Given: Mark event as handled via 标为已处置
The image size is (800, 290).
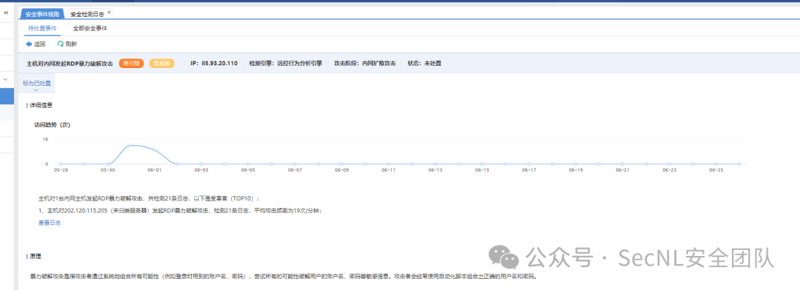Looking at the screenshot, I should click(37, 83).
